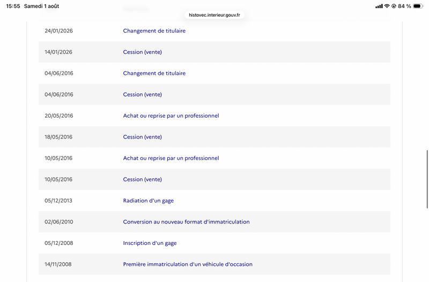Open Cession (vente) dated 04/06/2016

142,95
